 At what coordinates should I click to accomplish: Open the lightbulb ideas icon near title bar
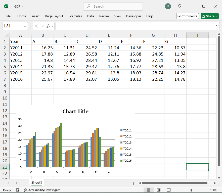pos(180,6)
